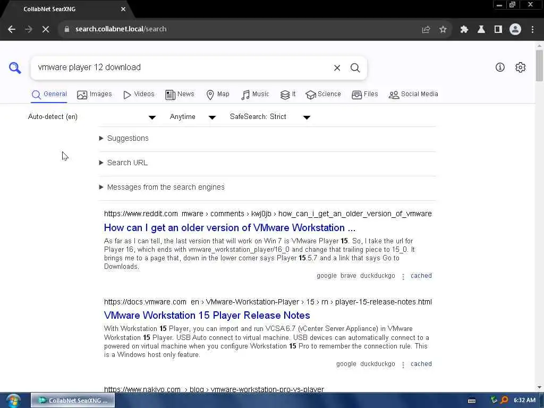
Task: Switch to the Files tab
Action: [x=364, y=95]
